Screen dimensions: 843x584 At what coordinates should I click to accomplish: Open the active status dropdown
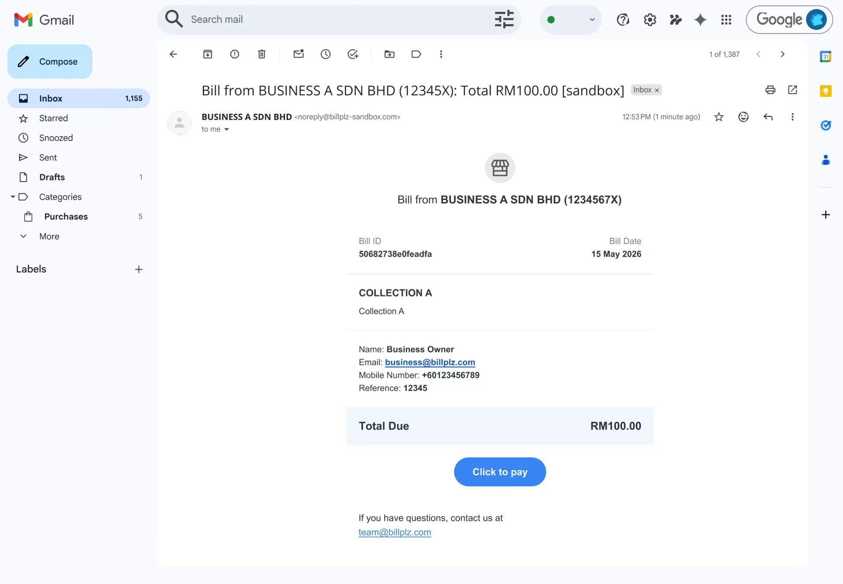click(x=571, y=19)
